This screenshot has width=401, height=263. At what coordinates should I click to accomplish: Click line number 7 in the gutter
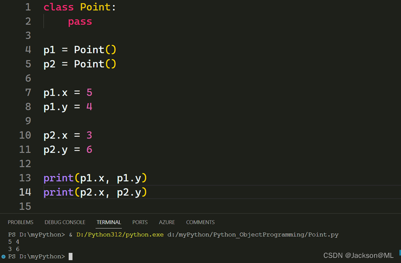pos(28,92)
